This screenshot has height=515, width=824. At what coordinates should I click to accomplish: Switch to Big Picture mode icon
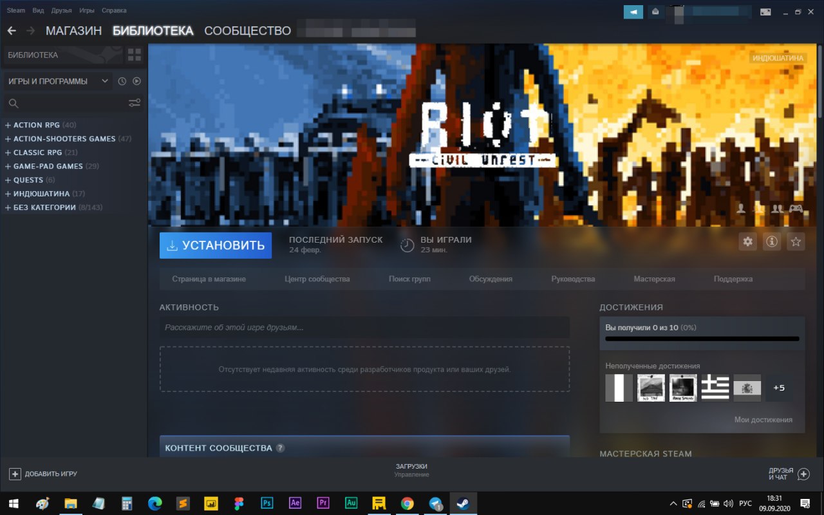[765, 12]
